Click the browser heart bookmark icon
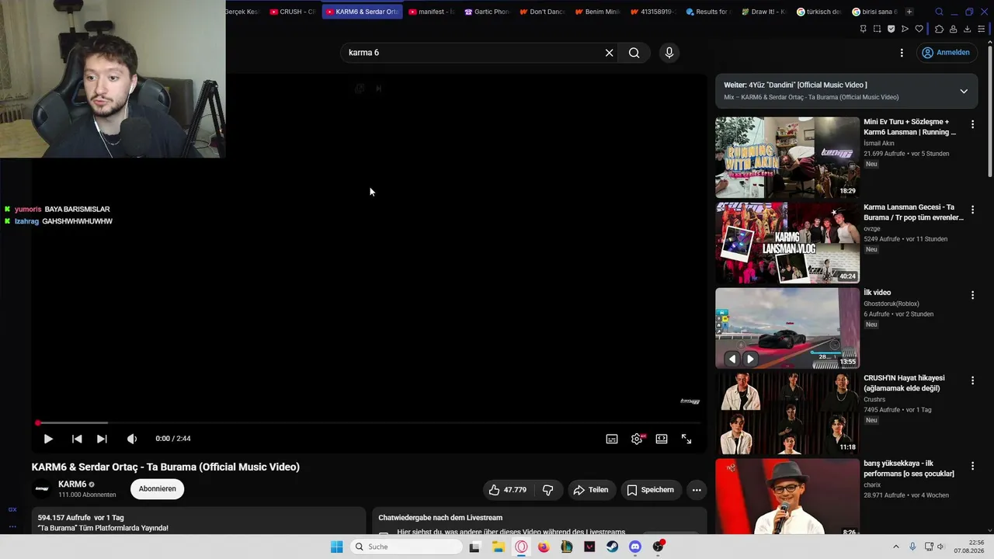Image resolution: width=994 pixels, height=559 pixels. [919, 29]
